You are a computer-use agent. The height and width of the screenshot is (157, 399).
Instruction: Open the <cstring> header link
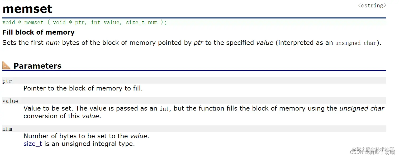pyautogui.click(x=372, y=5)
